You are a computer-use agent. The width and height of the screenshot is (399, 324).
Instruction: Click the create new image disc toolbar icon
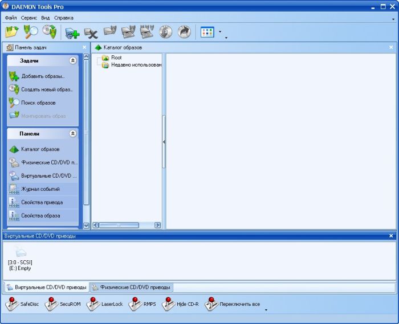coord(50,32)
